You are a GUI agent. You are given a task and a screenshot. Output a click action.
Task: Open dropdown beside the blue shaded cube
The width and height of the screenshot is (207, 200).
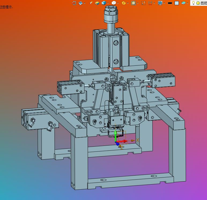point(108,3)
